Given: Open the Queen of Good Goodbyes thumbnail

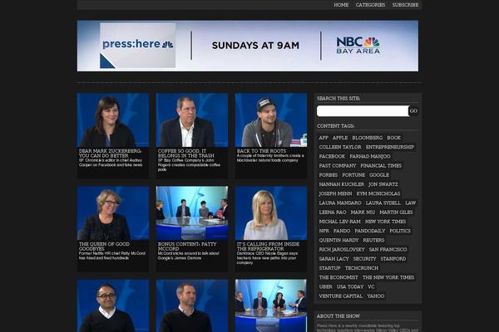Looking at the screenshot, I should coord(113,212).
